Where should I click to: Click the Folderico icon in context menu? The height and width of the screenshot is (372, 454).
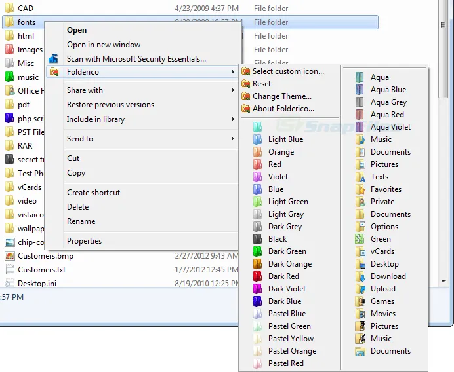point(54,71)
